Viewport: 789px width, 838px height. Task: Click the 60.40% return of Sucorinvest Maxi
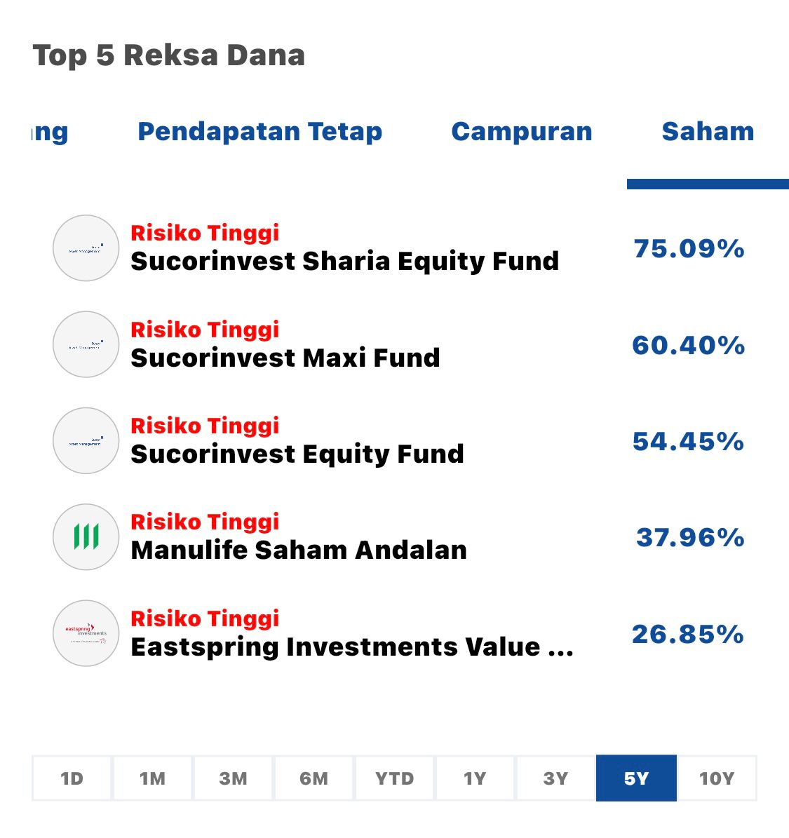pos(688,345)
